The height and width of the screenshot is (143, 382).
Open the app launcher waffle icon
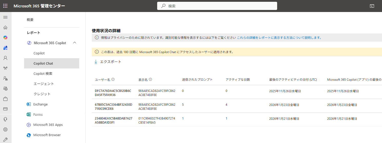(5, 6)
